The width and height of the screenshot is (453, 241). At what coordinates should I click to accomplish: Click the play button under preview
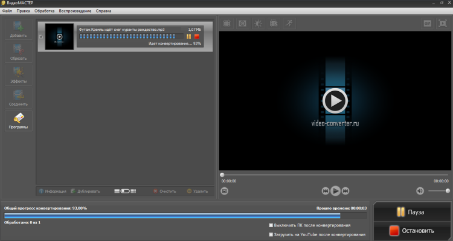(x=335, y=191)
